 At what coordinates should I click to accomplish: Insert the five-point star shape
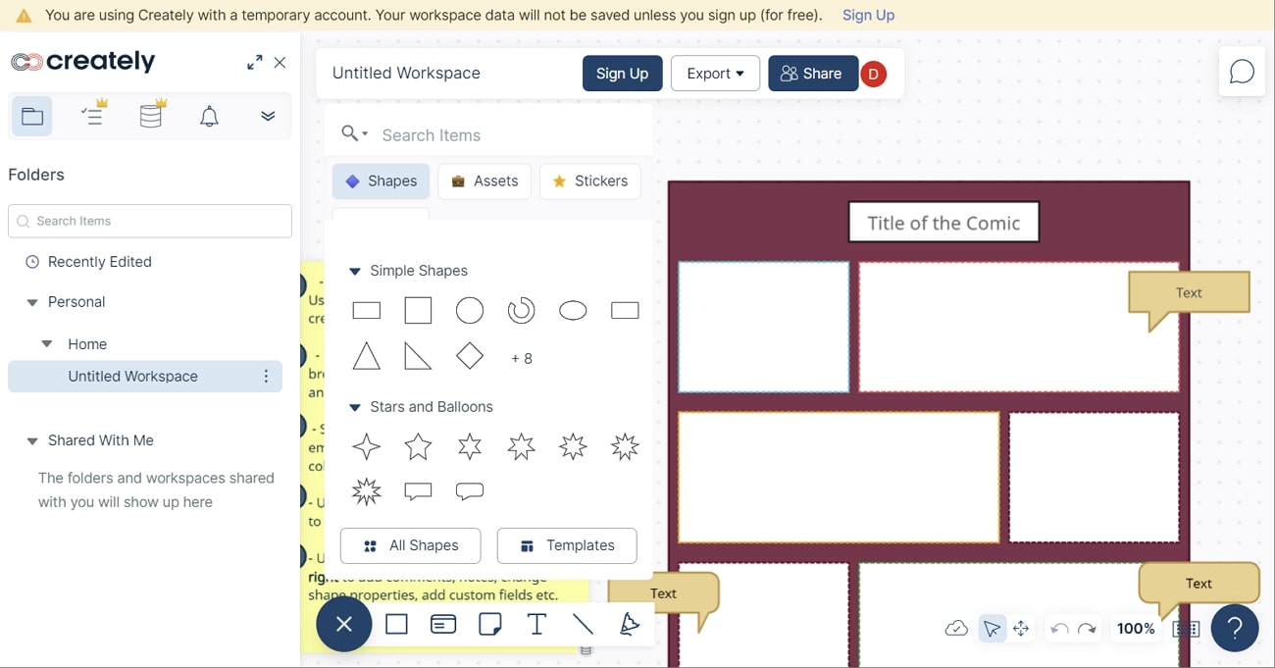point(418,447)
